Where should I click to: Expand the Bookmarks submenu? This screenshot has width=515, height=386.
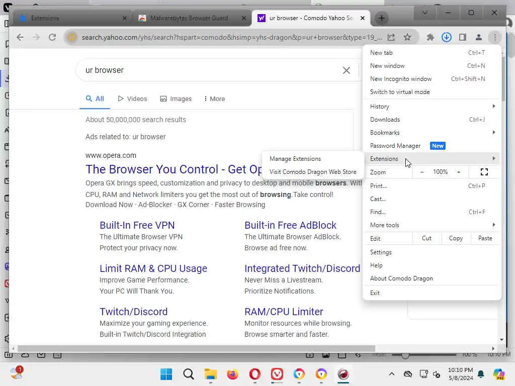pos(432,133)
